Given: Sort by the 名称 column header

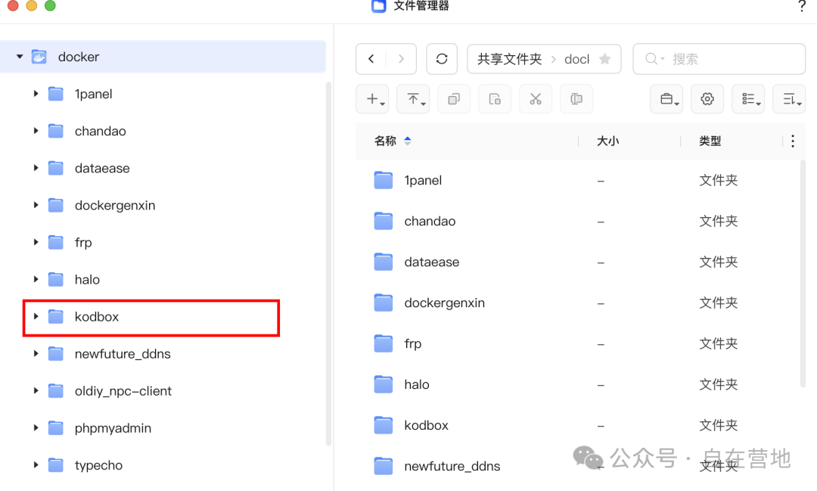Looking at the screenshot, I should pos(386,141).
